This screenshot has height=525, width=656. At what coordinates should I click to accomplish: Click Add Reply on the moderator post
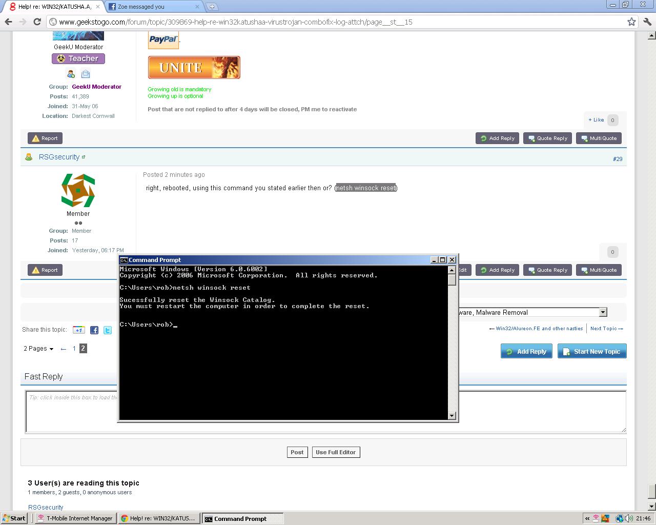pyautogui.click(x=497, y=138)
